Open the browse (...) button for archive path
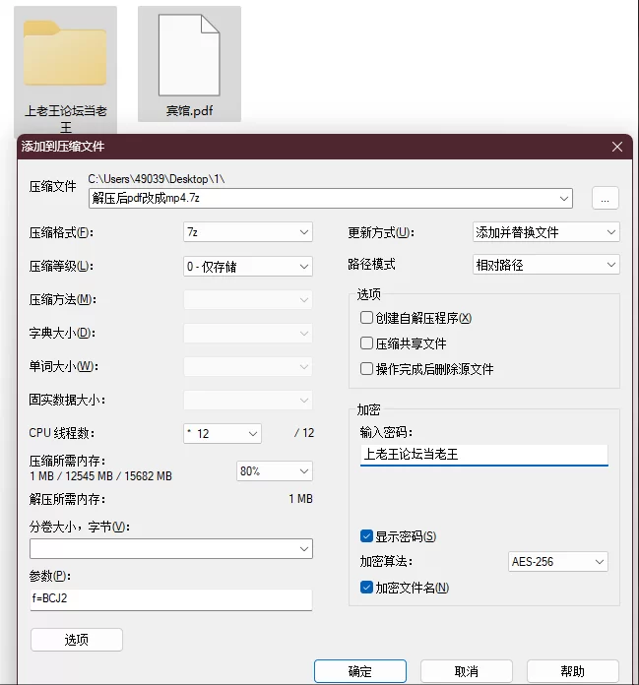Viewport: 639px width, 685px height. (605, 199)
